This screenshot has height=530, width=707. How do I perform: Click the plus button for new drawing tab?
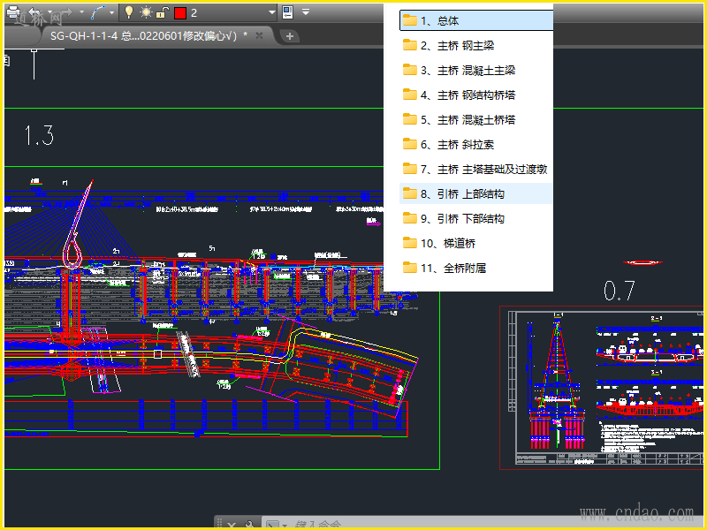tap(290, 36)
